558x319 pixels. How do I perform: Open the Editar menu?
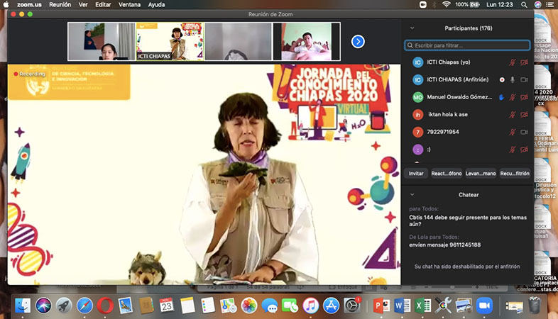pos(103,5)
